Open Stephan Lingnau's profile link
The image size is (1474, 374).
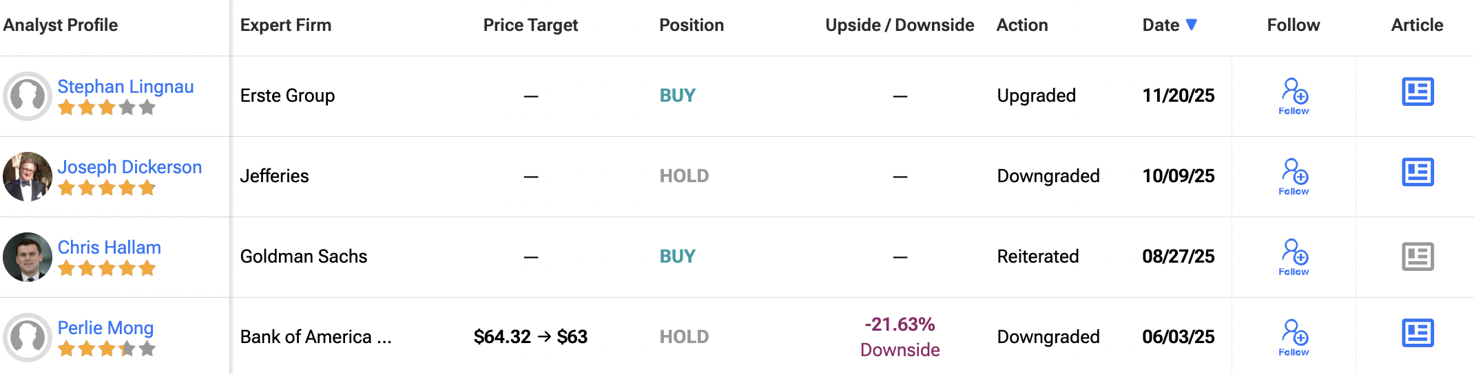(x=125, y=87)
